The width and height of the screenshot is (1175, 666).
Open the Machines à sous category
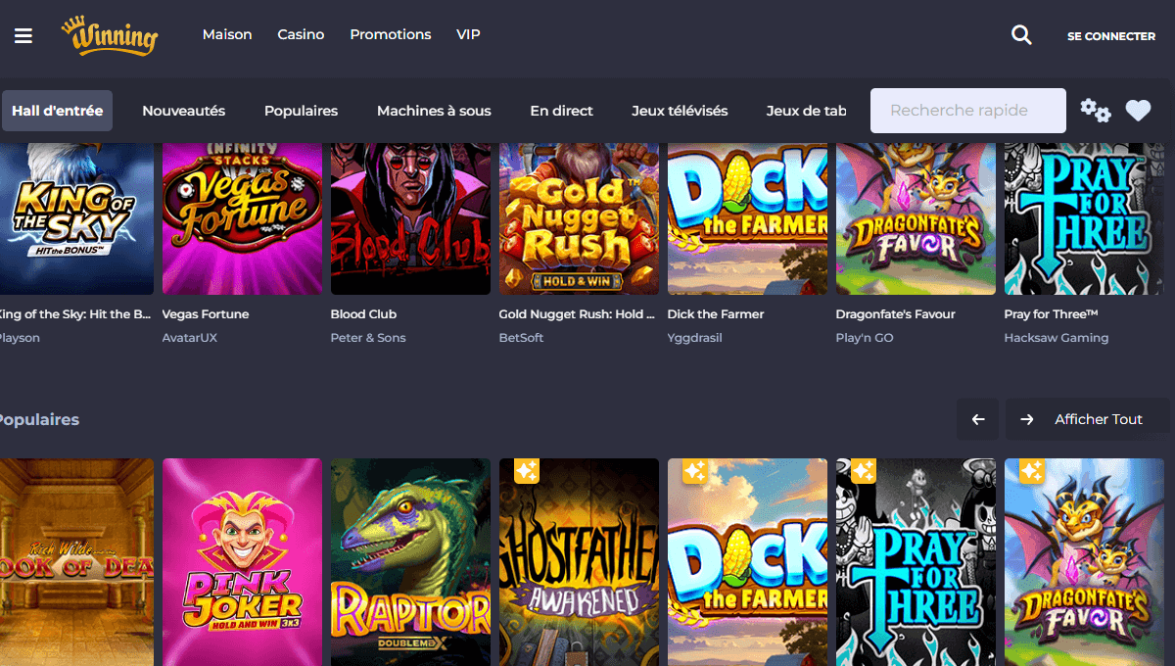click(434, 111)
